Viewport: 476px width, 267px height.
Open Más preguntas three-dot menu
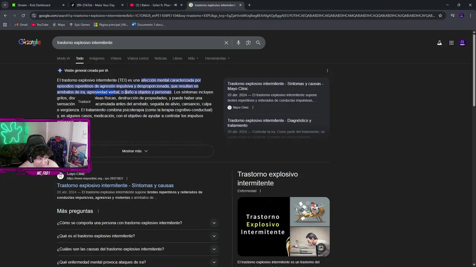coord(99,211)
